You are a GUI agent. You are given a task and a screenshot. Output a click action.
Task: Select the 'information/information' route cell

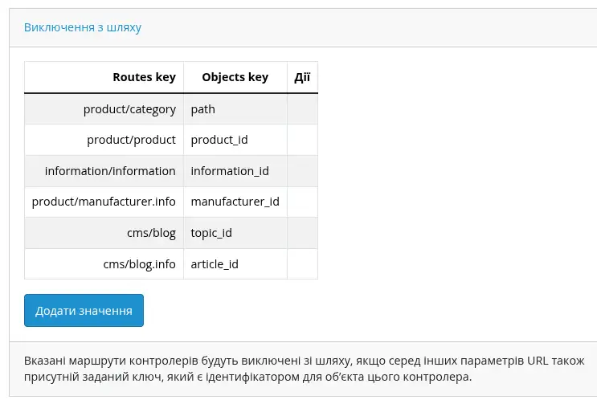[110, 171]
